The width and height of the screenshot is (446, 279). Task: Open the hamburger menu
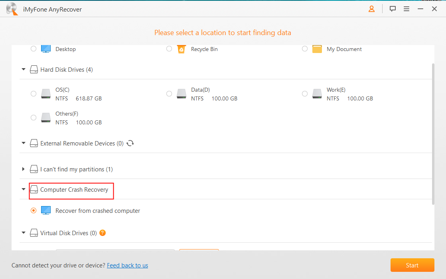point(407,9)
